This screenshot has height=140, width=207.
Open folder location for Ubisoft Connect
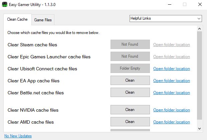172,69
